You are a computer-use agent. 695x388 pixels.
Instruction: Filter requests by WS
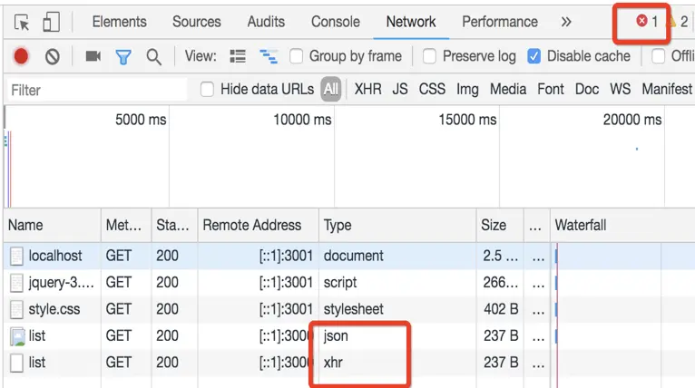tap(620, 89)
